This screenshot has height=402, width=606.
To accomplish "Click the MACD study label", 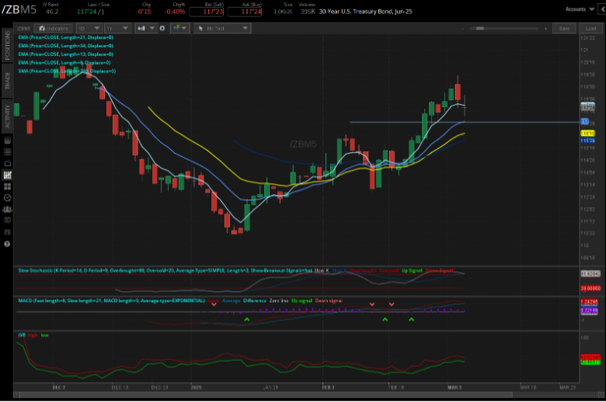I will pyautogui.click(x=111, y=301).
